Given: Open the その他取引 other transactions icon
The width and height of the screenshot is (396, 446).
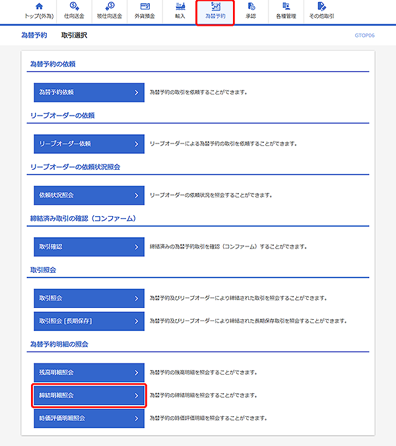Looking at the screenshot, I should (x=321, y=6).
